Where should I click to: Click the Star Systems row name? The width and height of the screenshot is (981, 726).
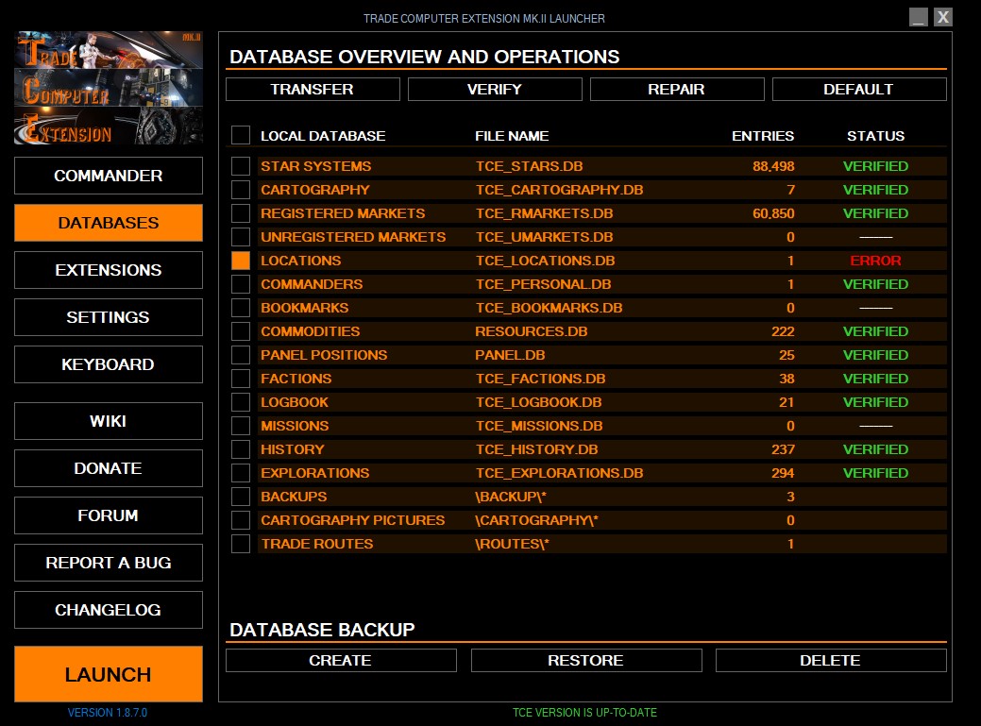[x=316, y=166]
